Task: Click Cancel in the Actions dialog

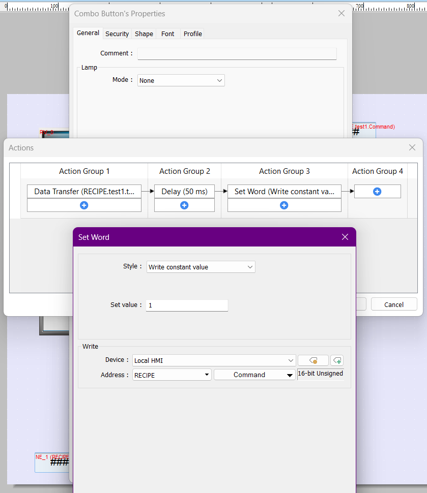Action: pos(394,304)
